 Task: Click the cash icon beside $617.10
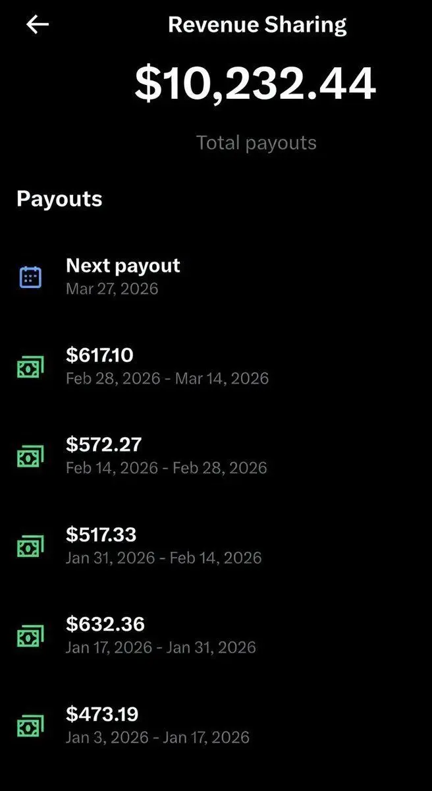(30, 367)
